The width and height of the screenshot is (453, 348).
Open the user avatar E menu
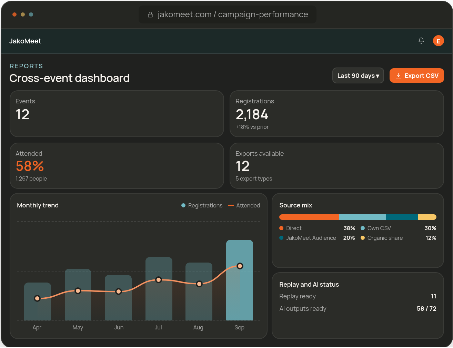click(x=438, y=41)
